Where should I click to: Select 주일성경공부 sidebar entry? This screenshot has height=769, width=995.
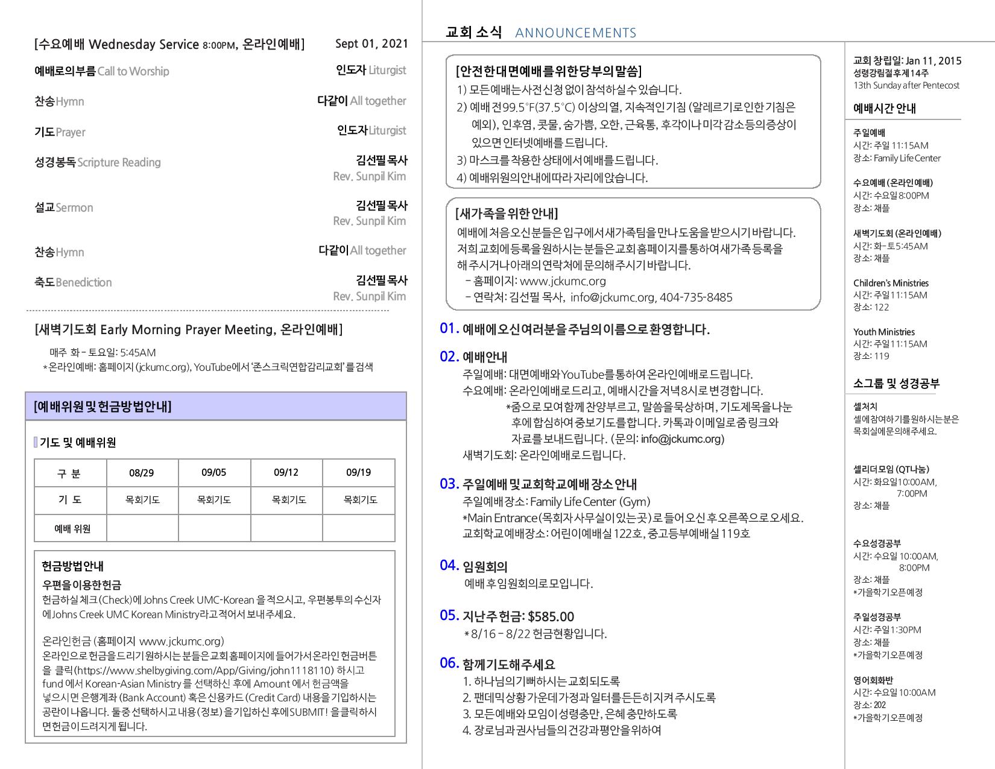tap(877, 617)
